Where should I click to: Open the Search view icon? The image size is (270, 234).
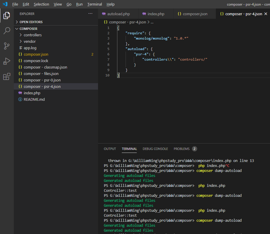pyautogui.click(x=6, y=31)
